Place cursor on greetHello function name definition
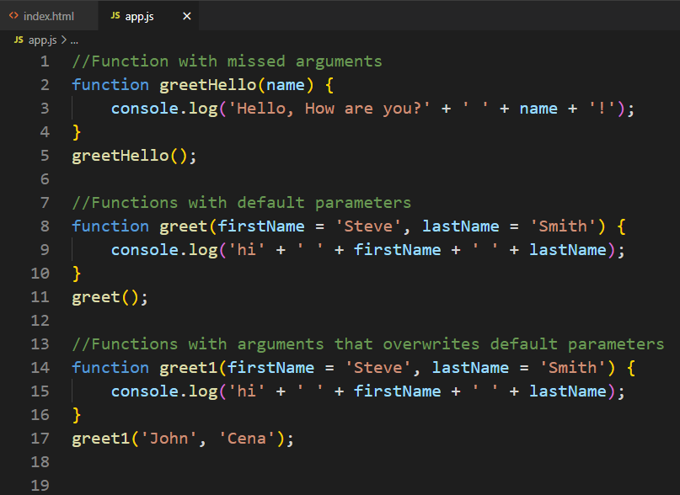 point(208,84)
